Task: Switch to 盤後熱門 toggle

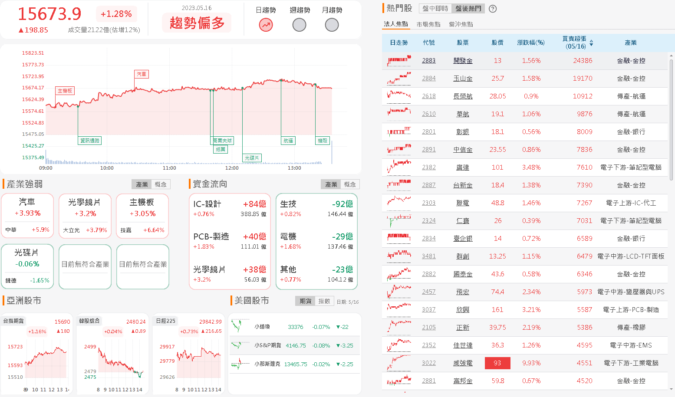Action: click(x=468, y=9)
